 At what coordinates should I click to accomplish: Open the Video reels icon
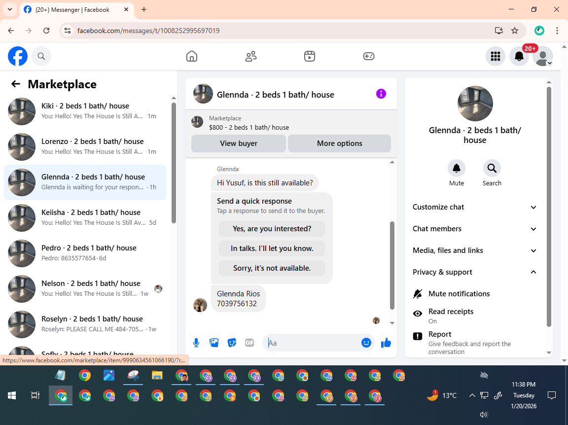(309, 56)
